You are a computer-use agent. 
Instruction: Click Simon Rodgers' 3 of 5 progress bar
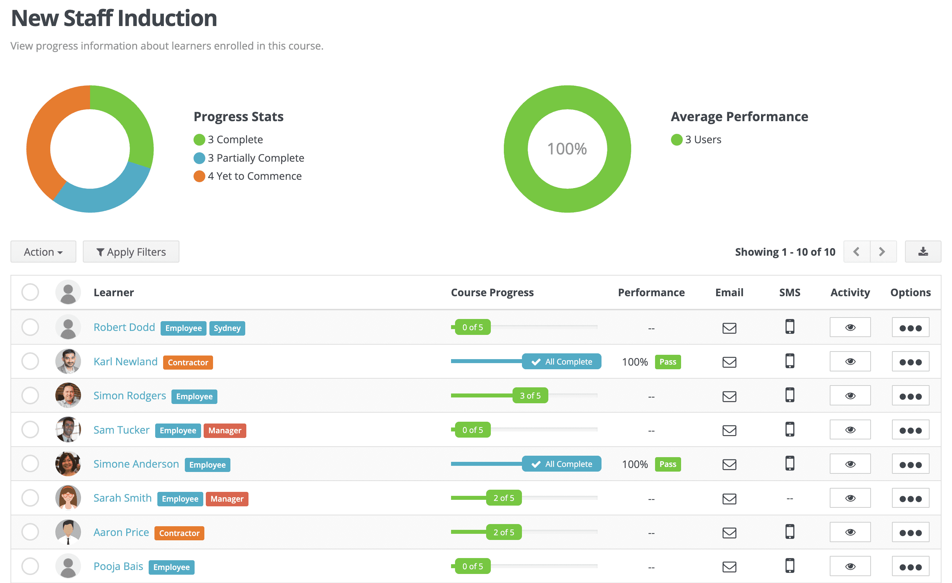(524, 395)
